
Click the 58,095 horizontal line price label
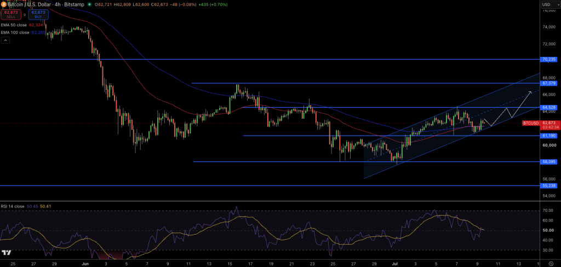[x=548, y=161]
